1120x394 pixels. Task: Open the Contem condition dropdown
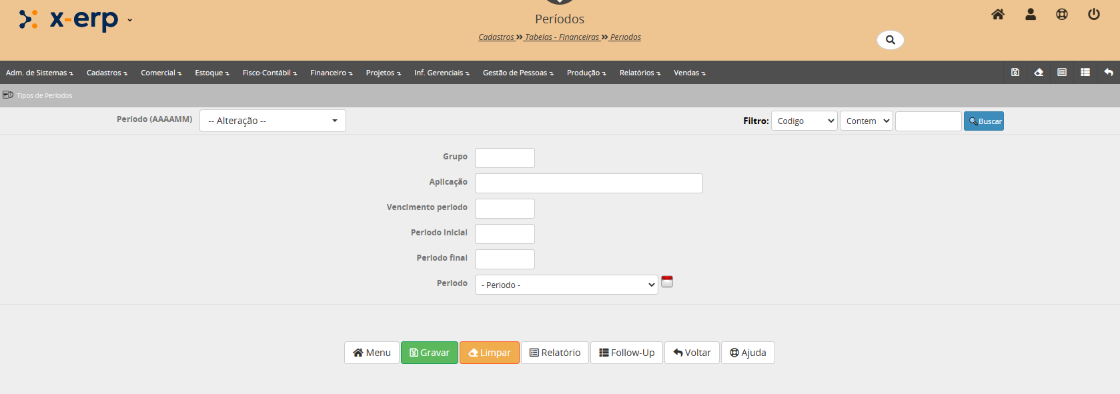(x=866, y=121)
